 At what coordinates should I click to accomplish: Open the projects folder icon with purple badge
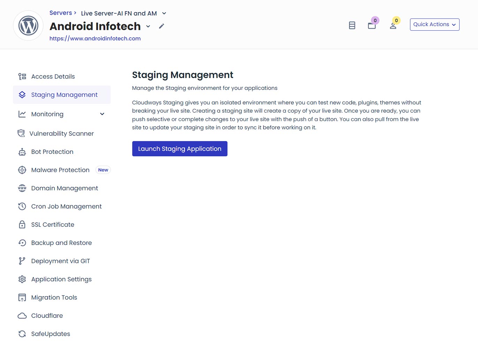click(x=372, y=25)
